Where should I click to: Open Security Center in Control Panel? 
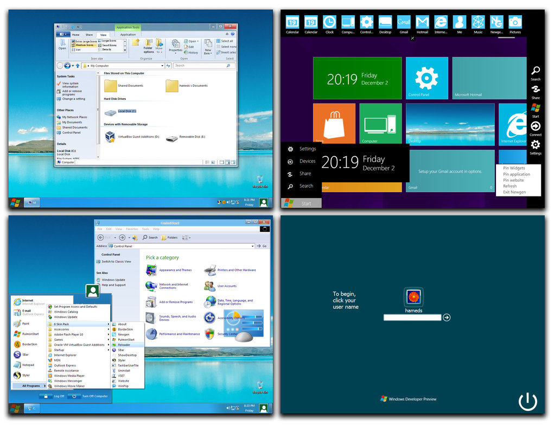coord(221,334)
